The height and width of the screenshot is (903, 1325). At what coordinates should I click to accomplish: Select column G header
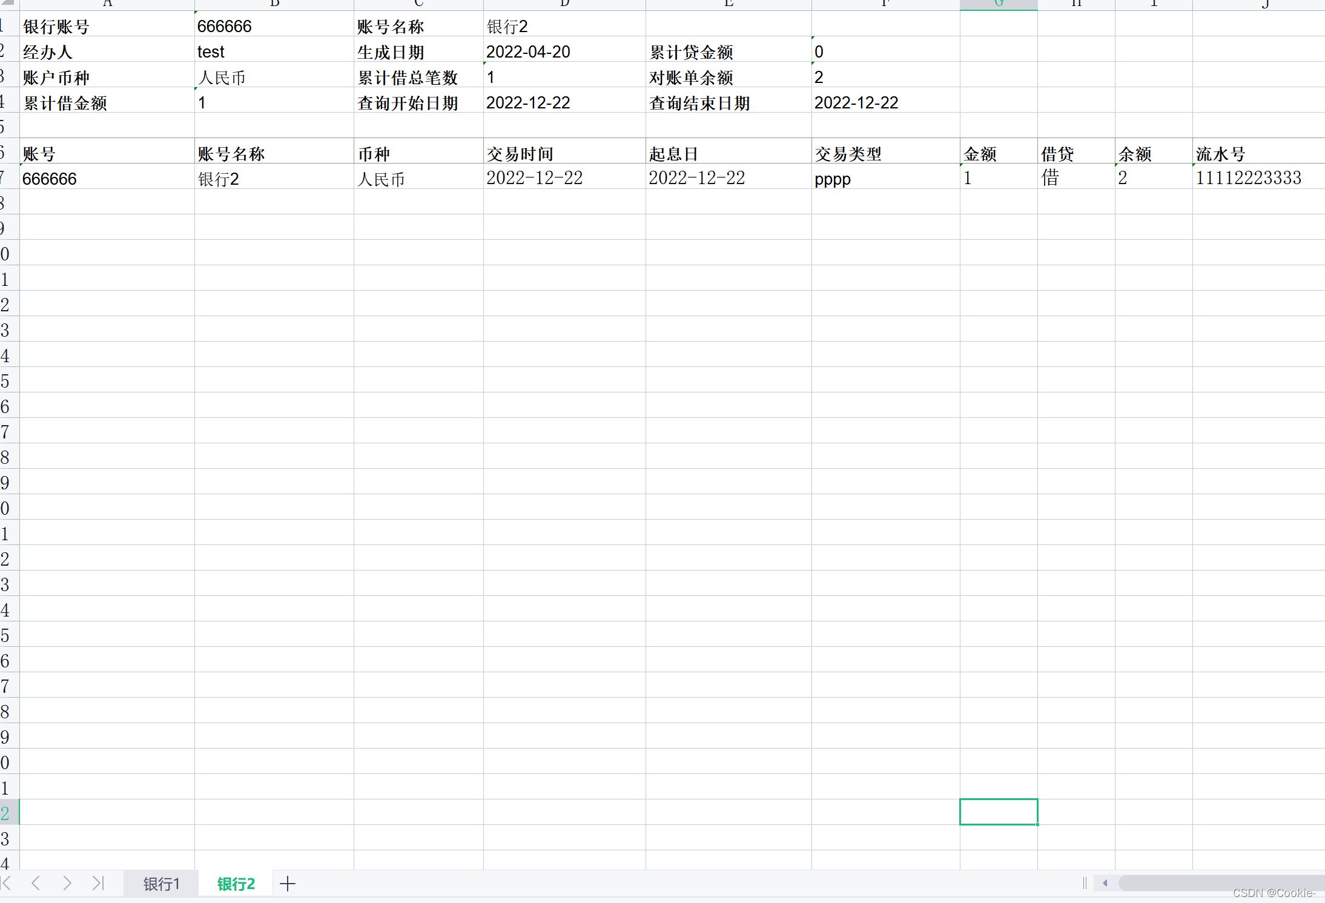999,4
